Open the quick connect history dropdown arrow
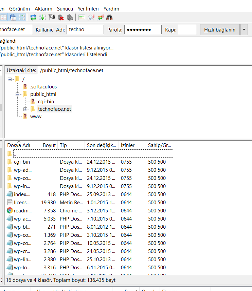Viewport: 252px width, 291px height. click(244, 30)
